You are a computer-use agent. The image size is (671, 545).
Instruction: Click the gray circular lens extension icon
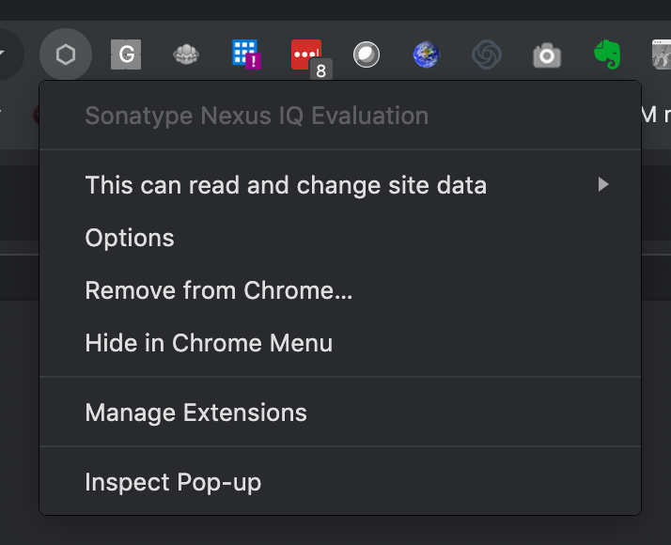click(367, 54)
